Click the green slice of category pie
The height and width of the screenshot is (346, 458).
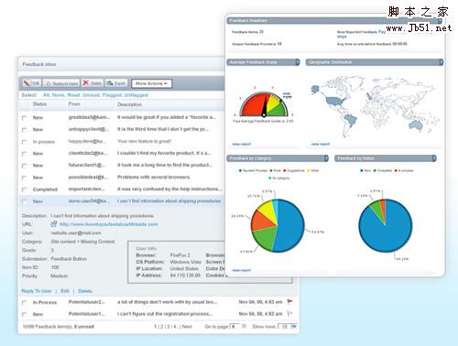pyautogui.click(x=264, y=240)
